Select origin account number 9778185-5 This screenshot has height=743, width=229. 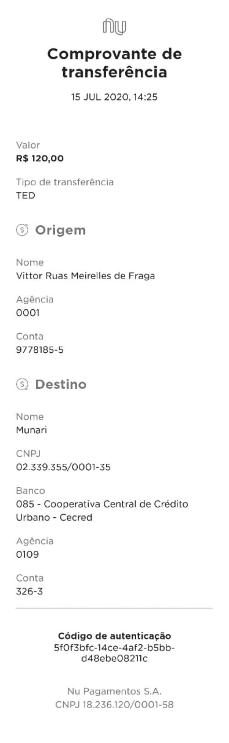click(x=40, y=350)
